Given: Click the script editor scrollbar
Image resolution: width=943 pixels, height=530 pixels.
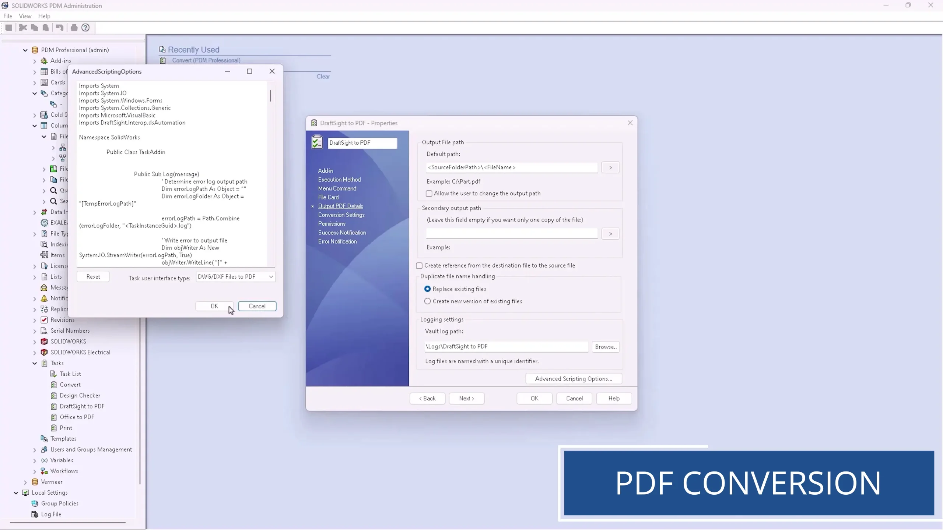Looking at the screenshot, I should (x=271, y=96).
